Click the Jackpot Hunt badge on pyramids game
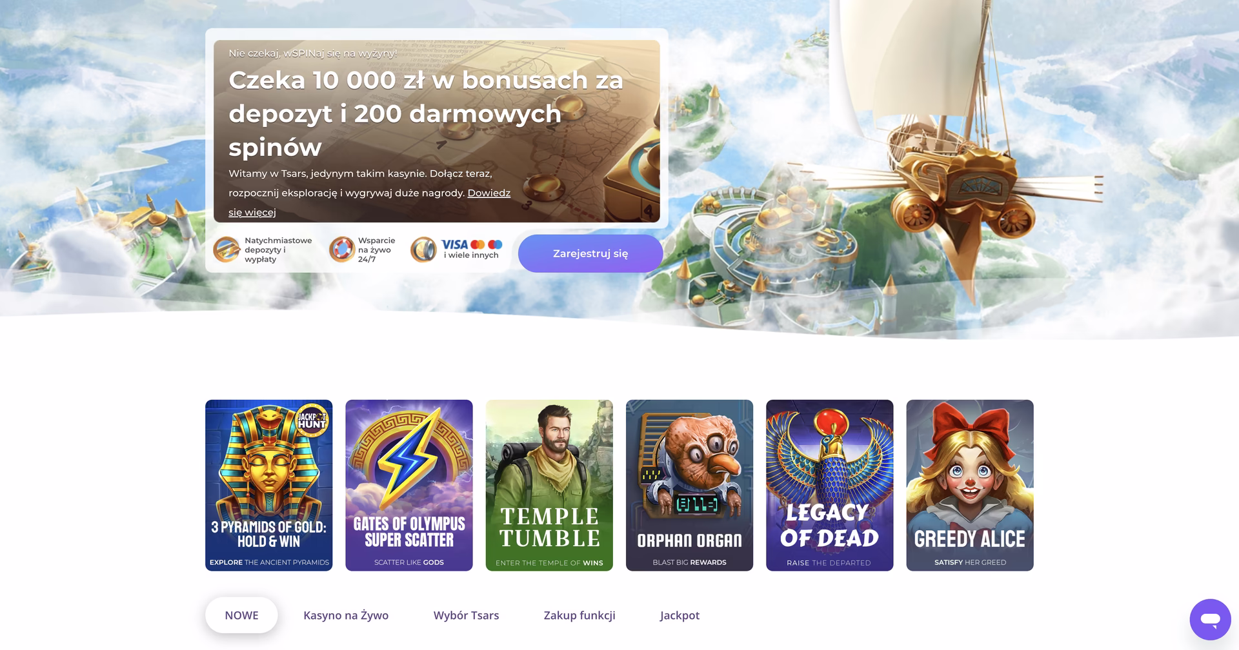The height and width of the screenshot is (650, 1239). pos(312,420)
